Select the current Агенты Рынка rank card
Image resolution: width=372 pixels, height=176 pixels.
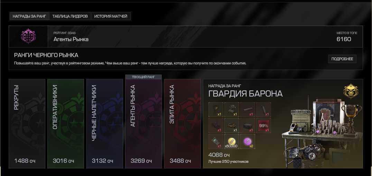(143, 124)
